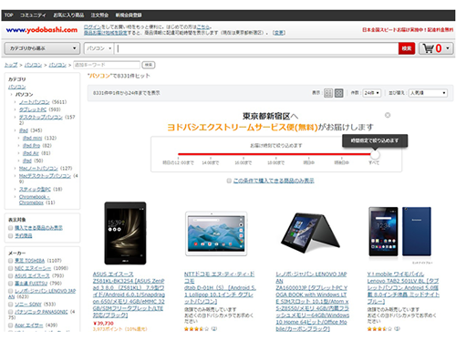Open Lenovo YOGA BOOK product link

pyautogui.click(x=312, y=302)
